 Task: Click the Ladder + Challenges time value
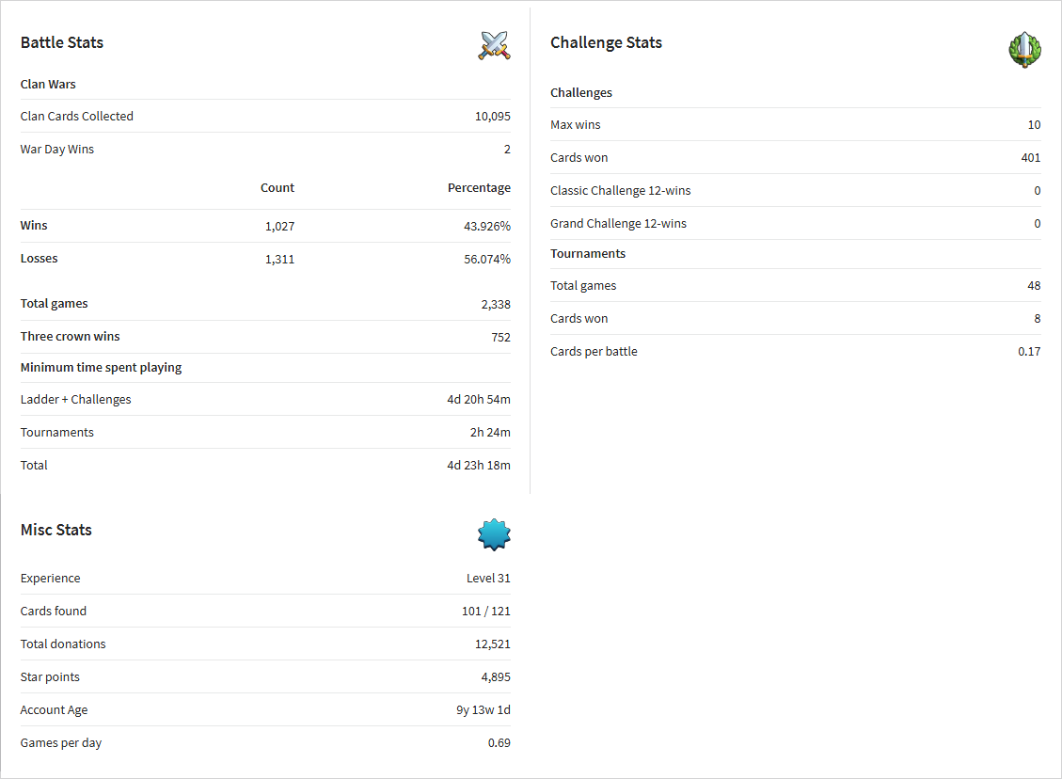pos(479,400)
